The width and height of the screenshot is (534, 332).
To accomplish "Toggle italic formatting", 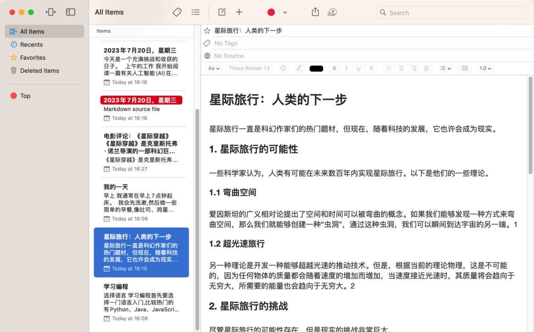I will (346, 68).
